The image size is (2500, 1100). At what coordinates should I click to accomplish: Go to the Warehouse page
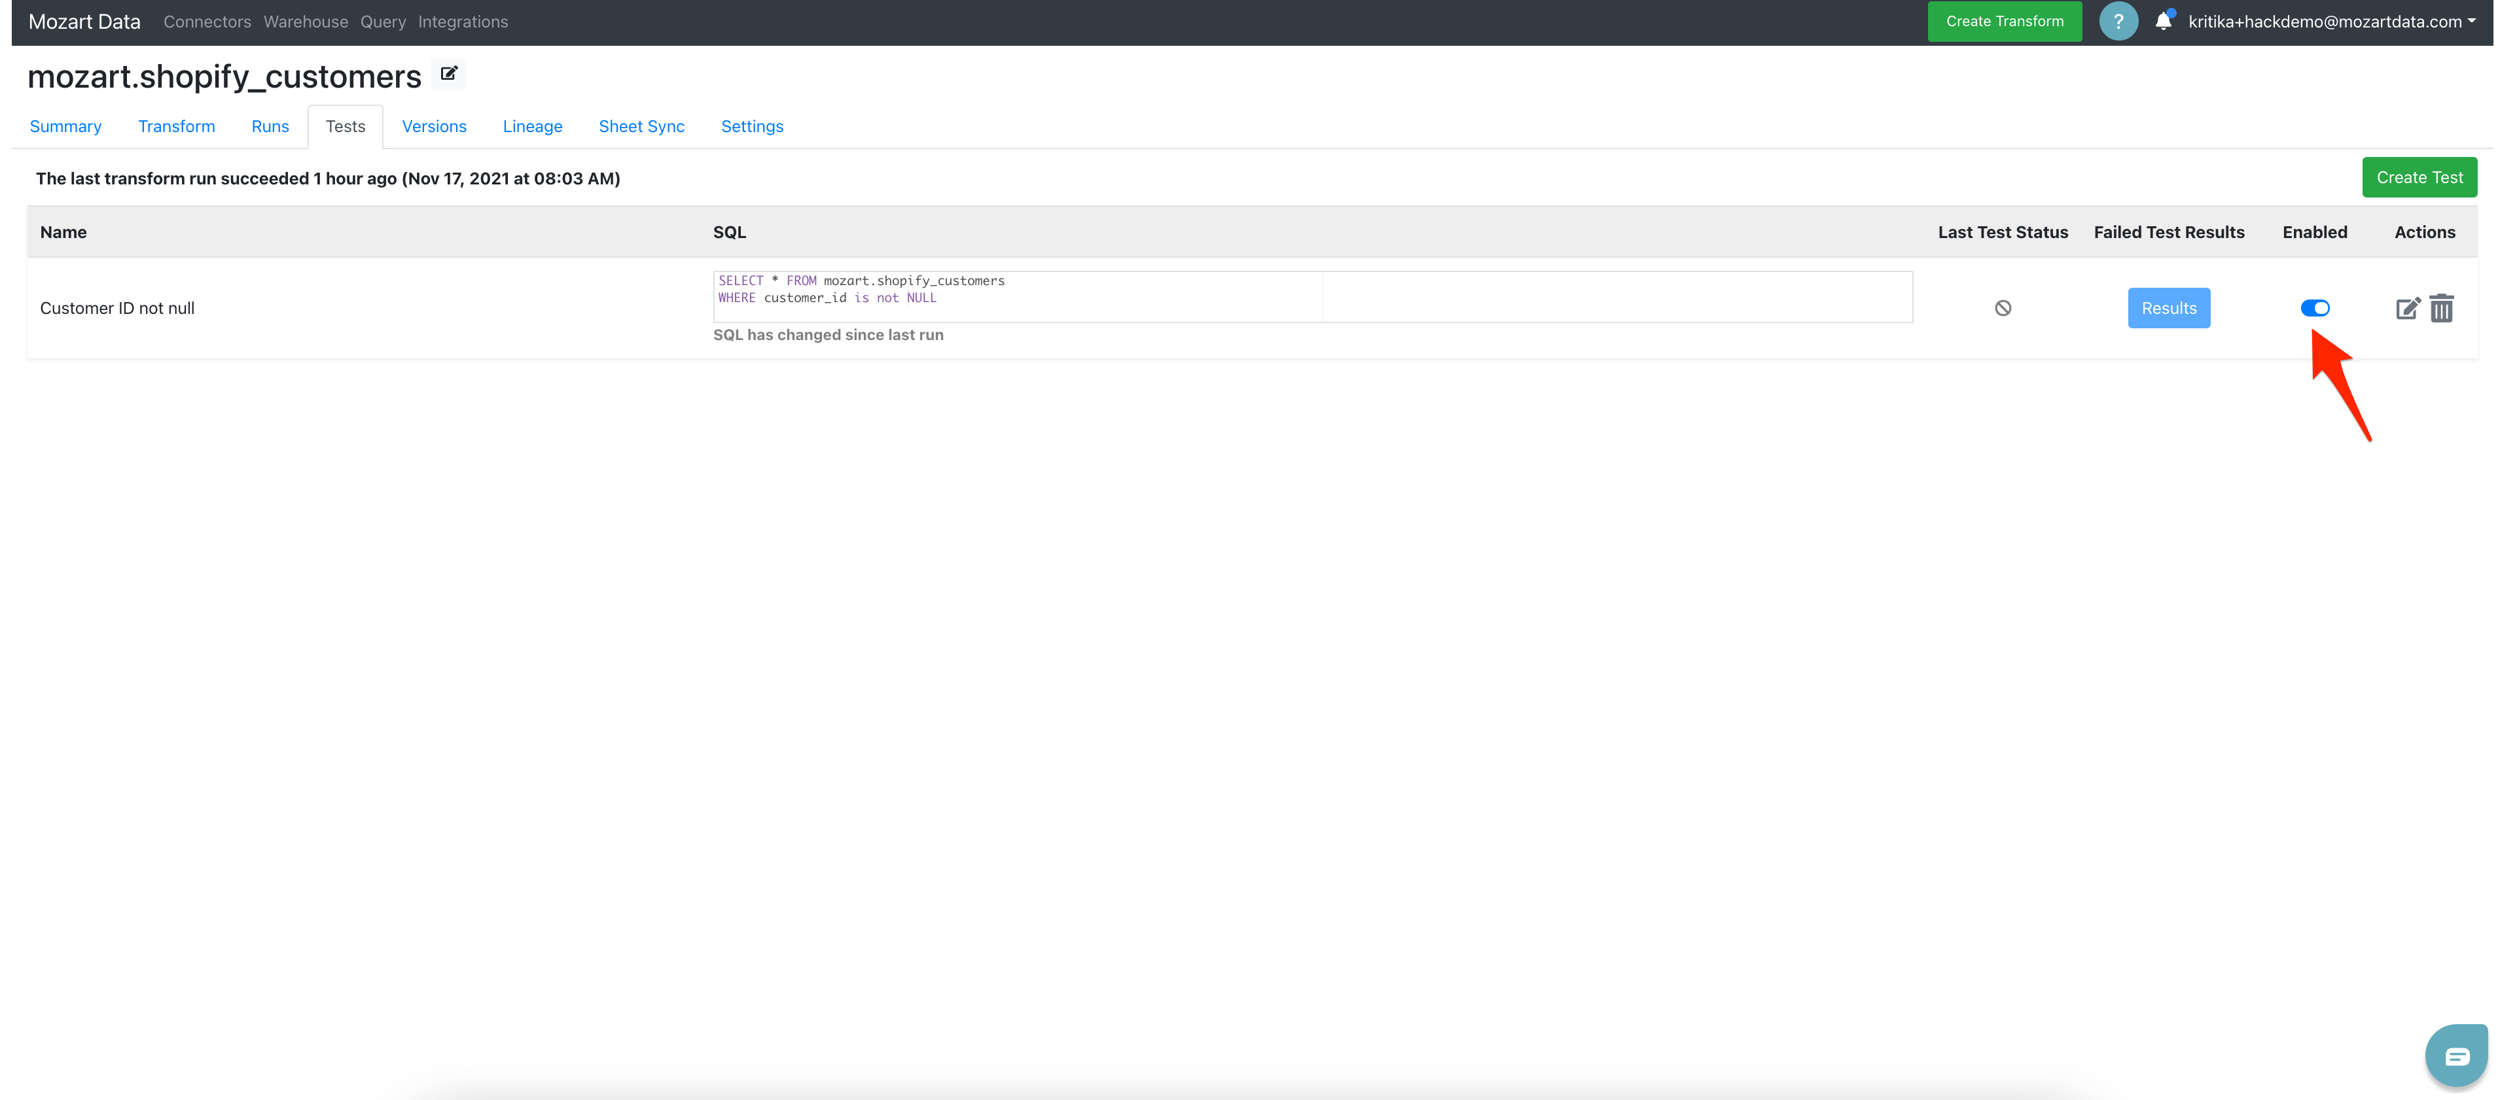(305, 22)
